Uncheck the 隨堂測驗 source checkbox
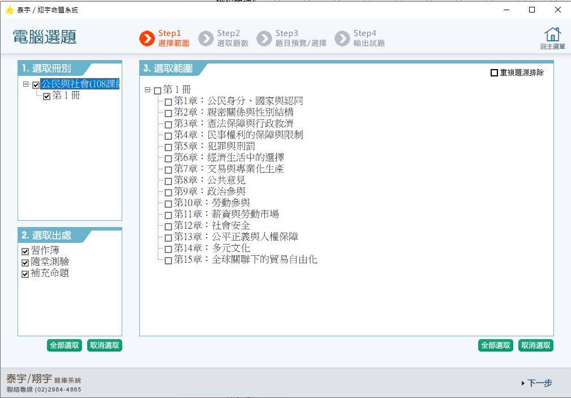This screenshot has width=571, height=398. 25,263
